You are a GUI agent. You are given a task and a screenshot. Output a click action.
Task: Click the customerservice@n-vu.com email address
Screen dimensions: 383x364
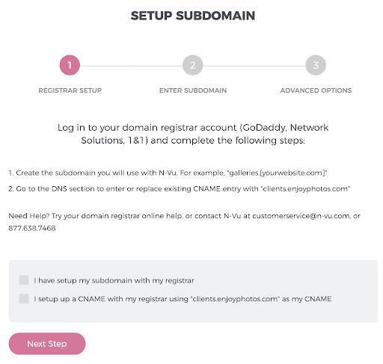click(301, 216)
